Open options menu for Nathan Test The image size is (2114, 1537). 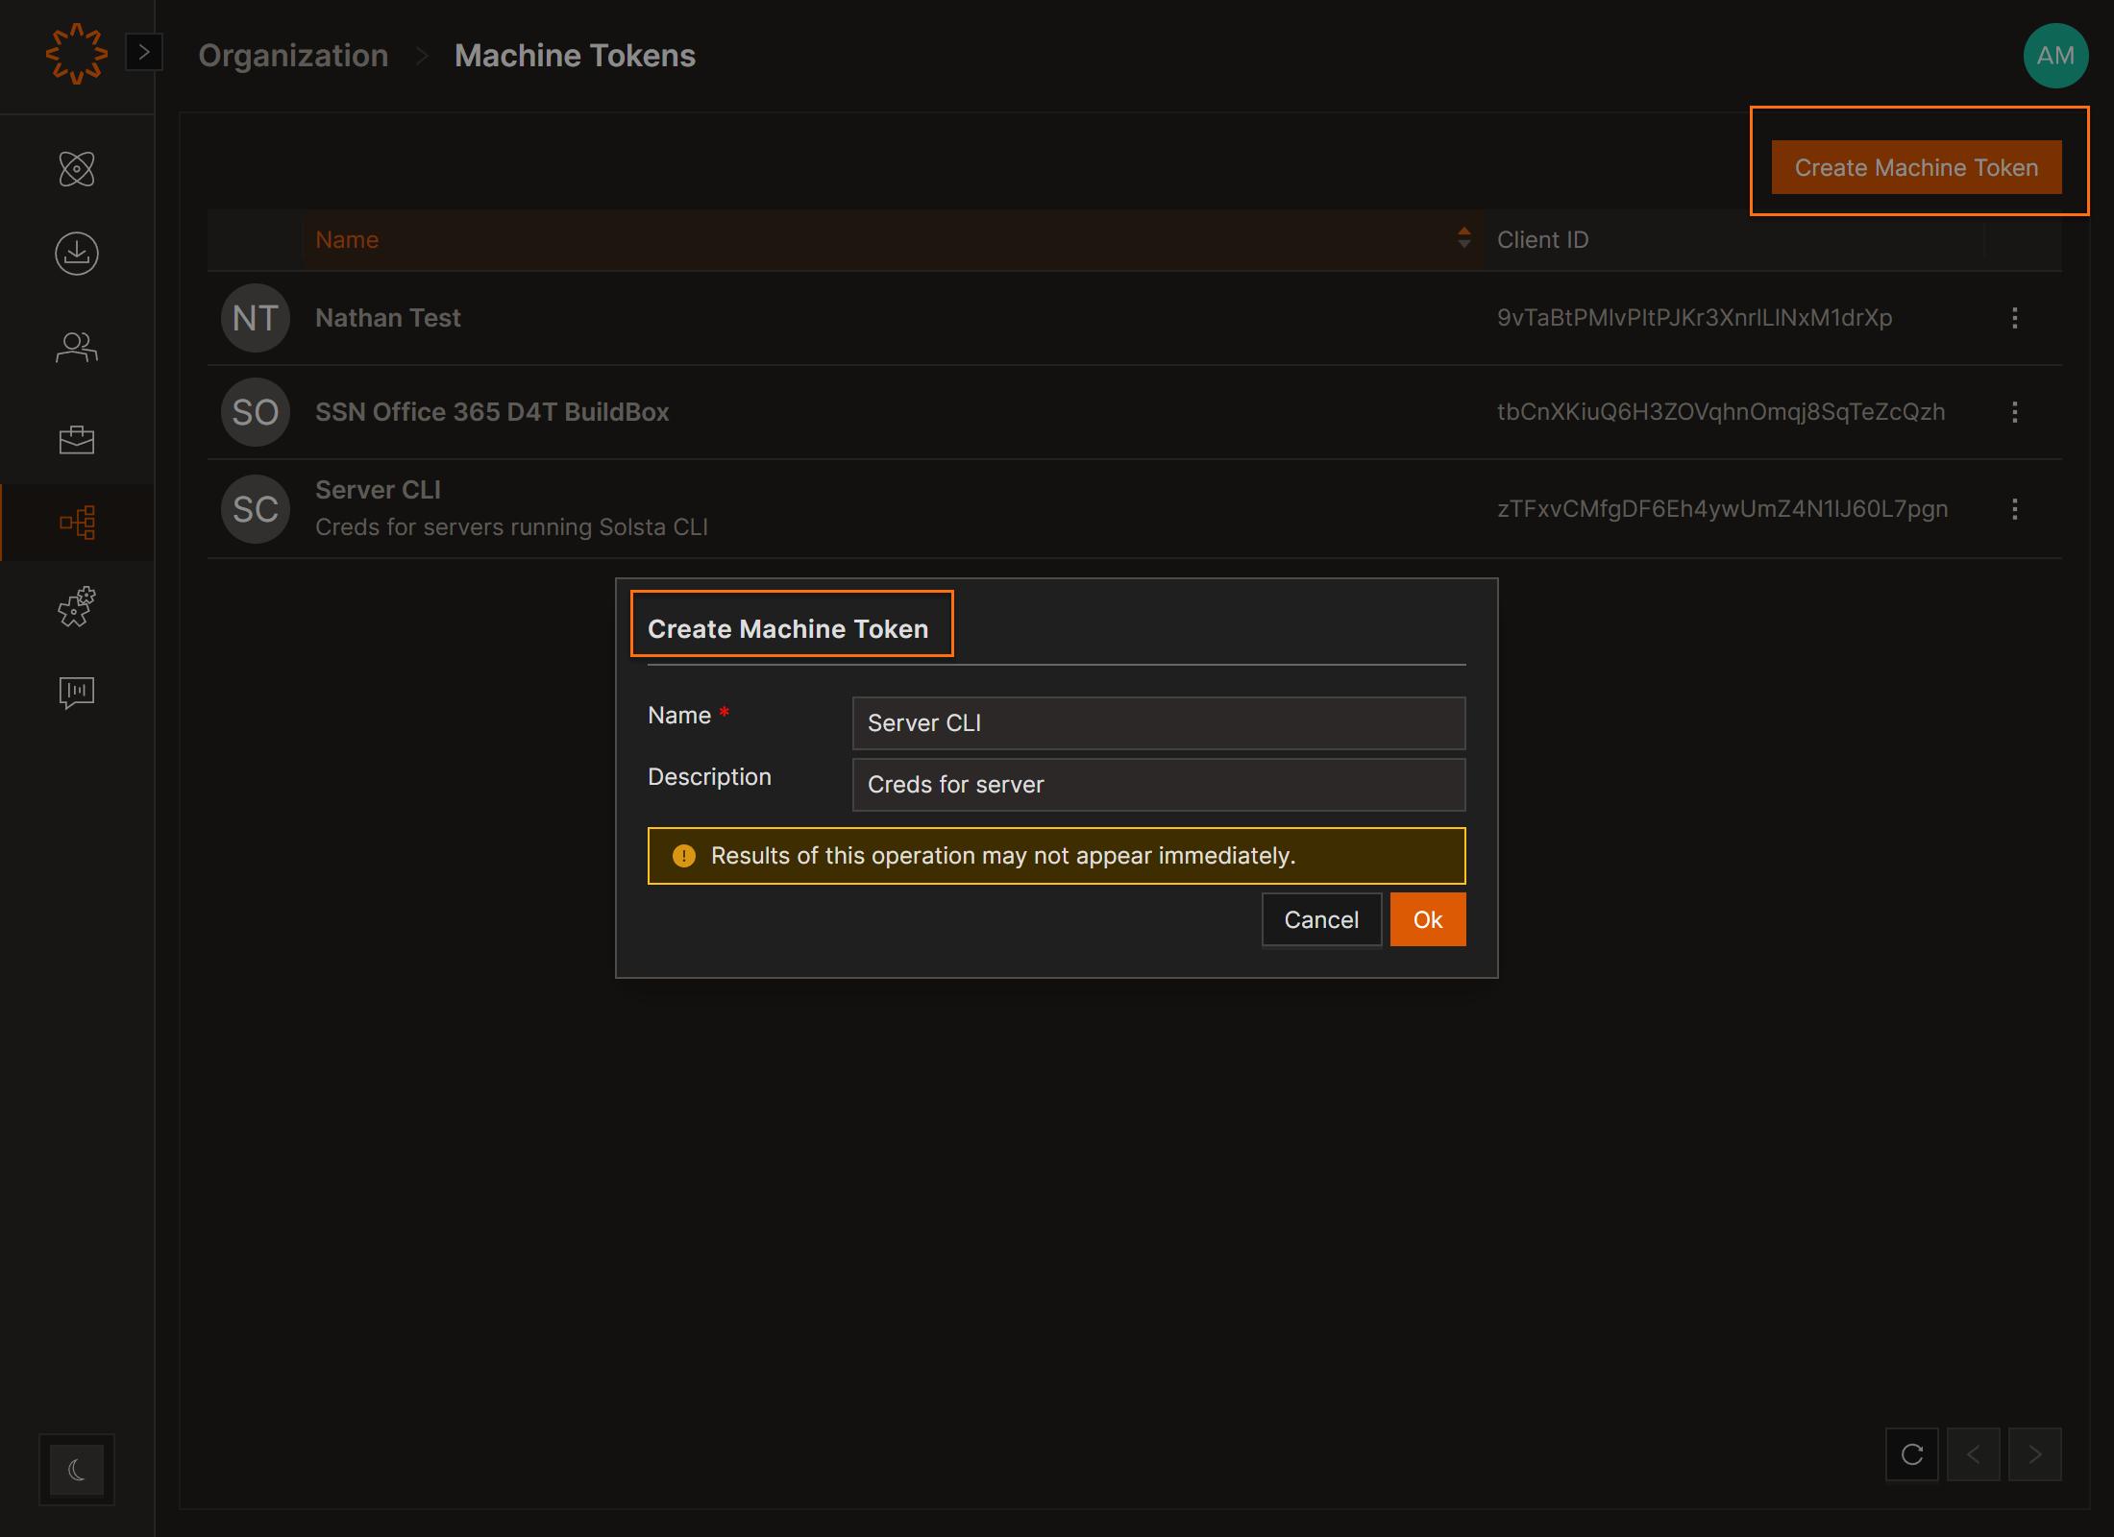tap(2014, 318)
